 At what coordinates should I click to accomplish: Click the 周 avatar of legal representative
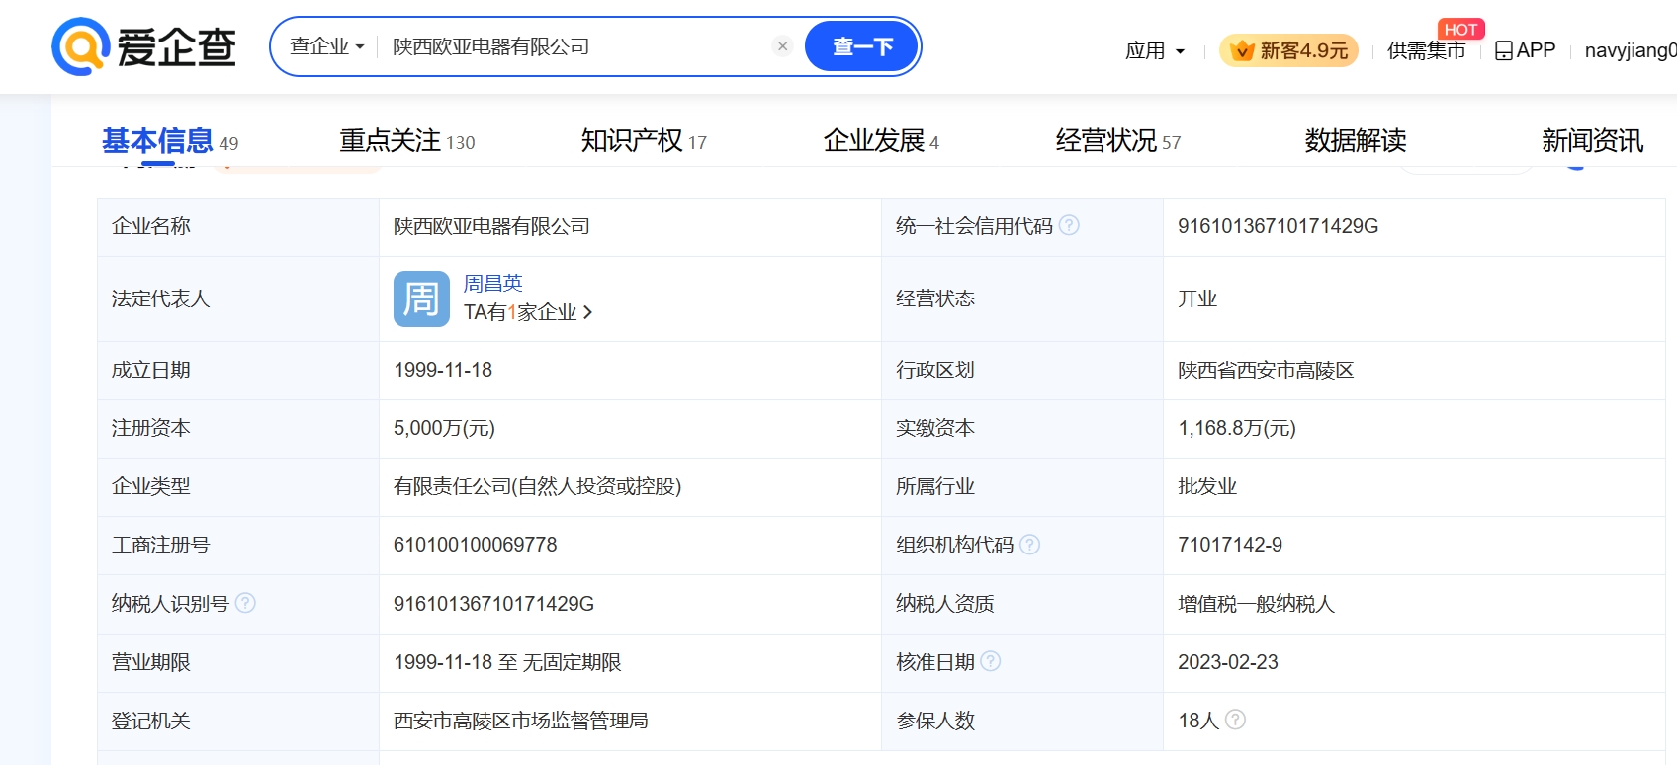tap(421, 298)
